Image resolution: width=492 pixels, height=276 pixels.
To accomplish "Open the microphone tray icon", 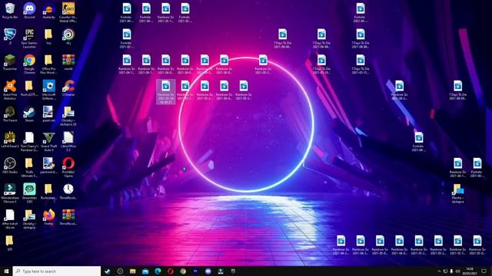I will [x=451, y=271].
